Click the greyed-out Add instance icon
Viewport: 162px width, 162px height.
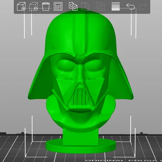pos(101,6)
